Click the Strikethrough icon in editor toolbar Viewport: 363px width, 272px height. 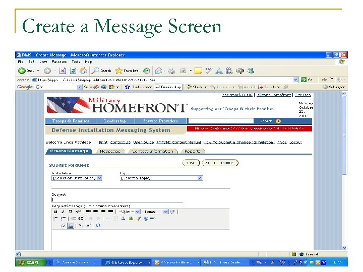78,212
